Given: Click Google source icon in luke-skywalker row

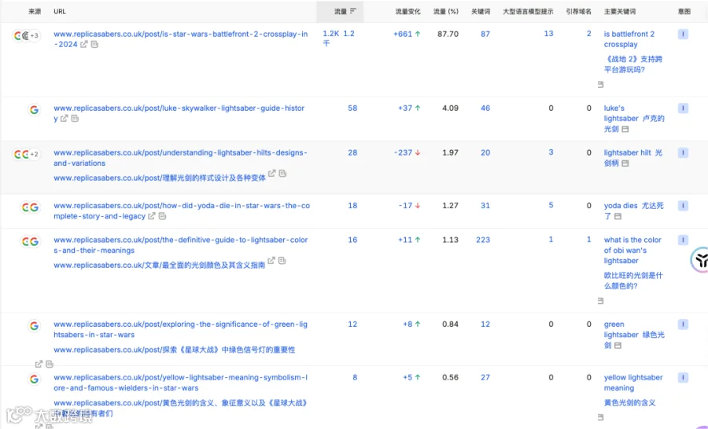Looking at the screenshot, I should 35,110.
